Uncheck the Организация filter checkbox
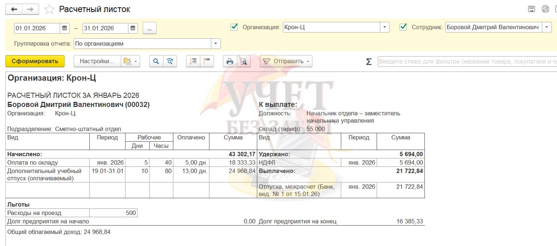The height and width of the screenshot is (246, 557). click(x=234, y=27)
